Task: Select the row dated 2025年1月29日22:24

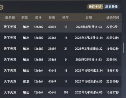Action: [x=61, y=71]
